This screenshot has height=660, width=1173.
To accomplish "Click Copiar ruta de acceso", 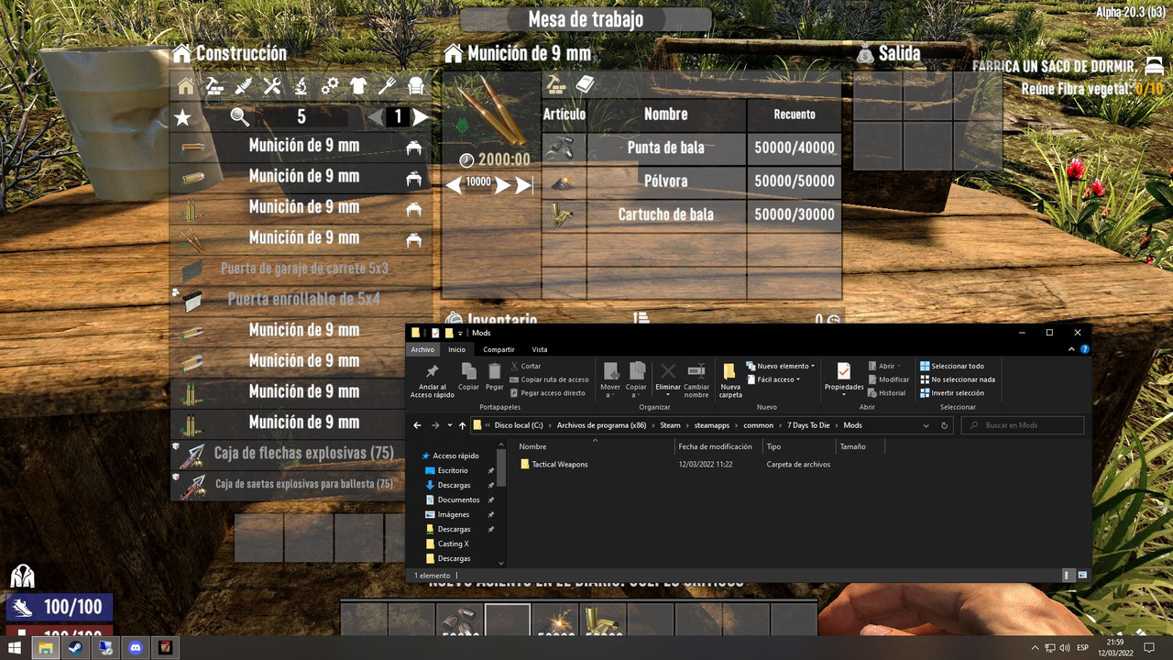I will [x=550, y=379].
